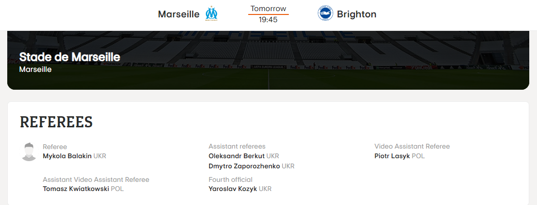
Task: Open the Marseille team name link
Action: click(x=179, y=14)
